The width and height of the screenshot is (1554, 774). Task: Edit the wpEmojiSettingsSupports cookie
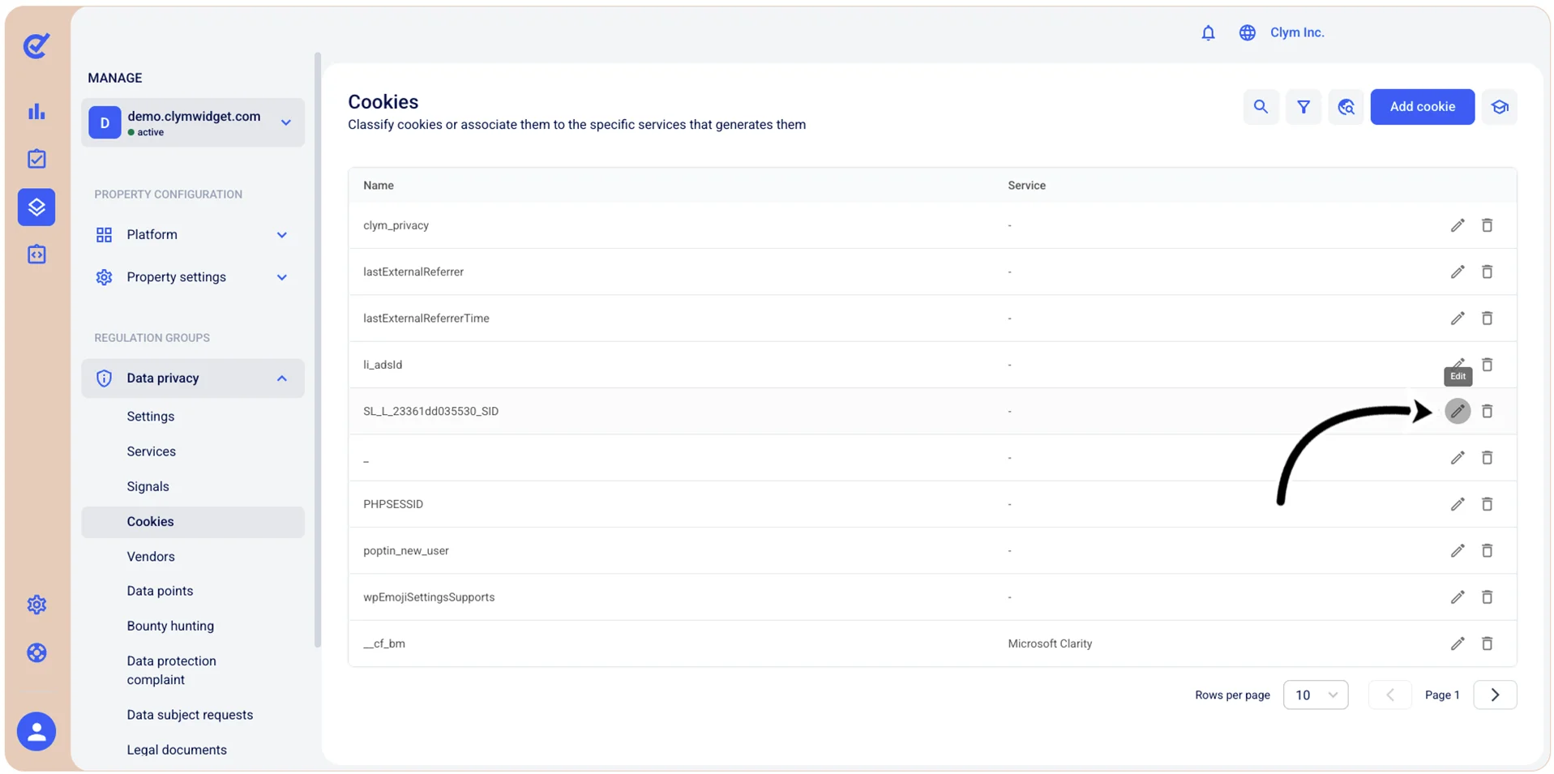(1458, 597)
